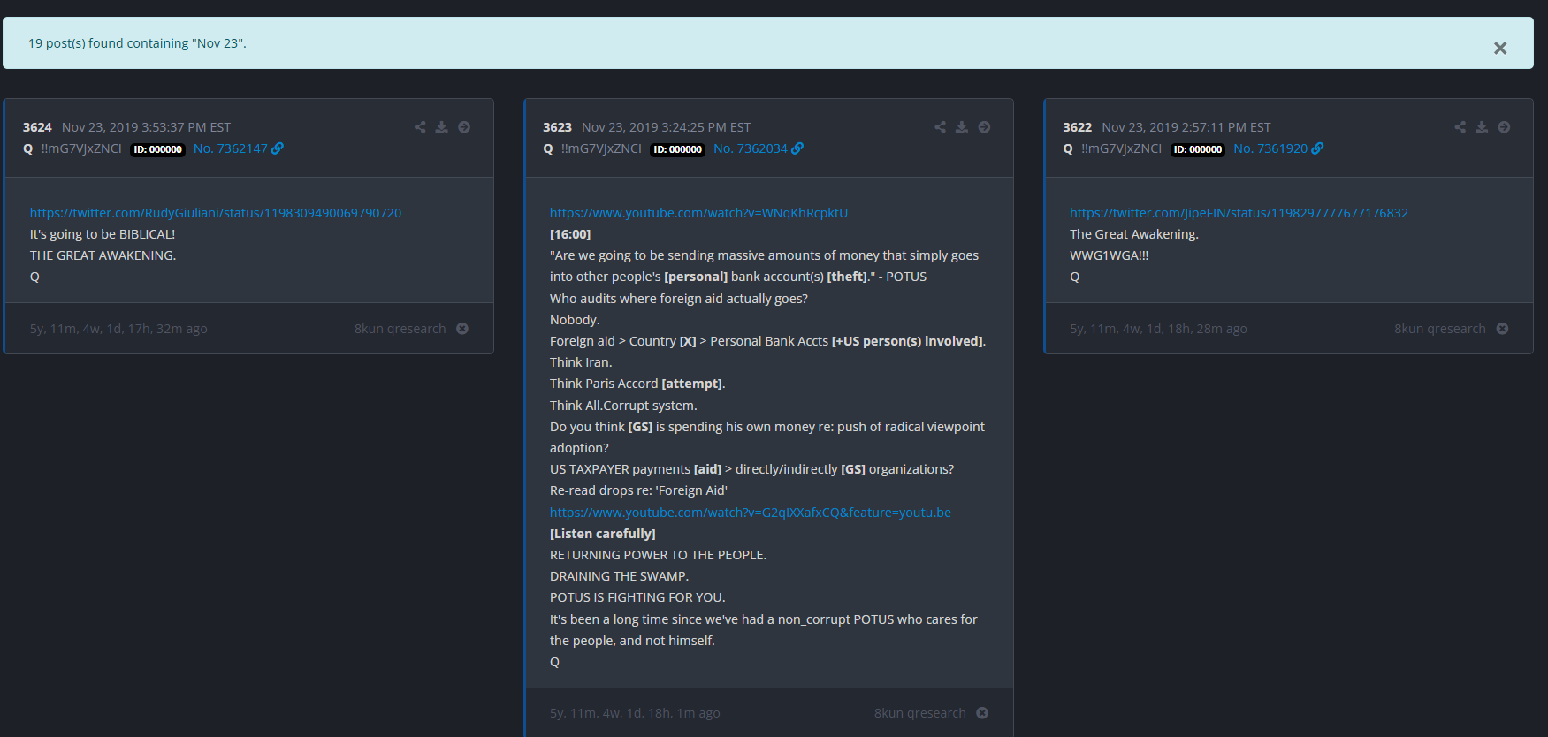The height and width of the screenshot is (737, 1548).
Task: Open post 3622 via the arrow circle icon
Action: click(x=1504, y=127)
